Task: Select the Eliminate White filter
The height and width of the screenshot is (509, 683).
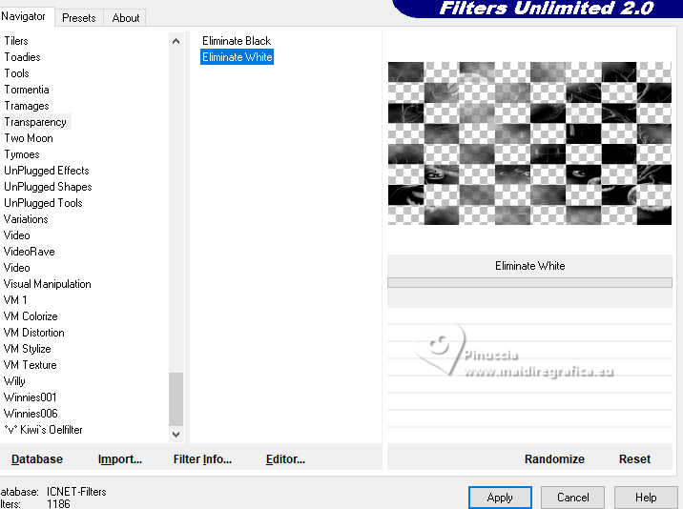Action: [237, 57]
